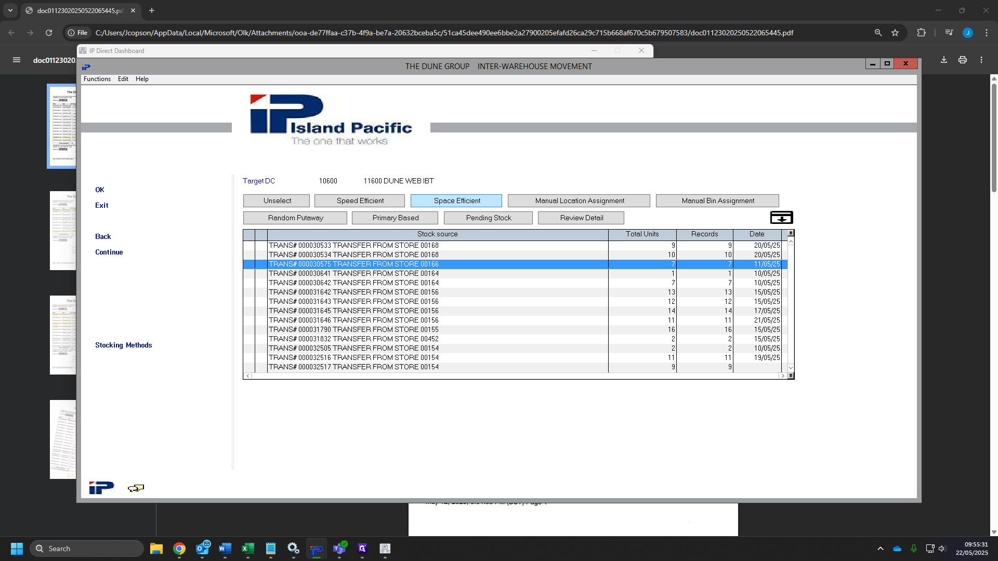The height and width of the screenshot is (561, 998).
Task: Click the Pending Stock button
Action: [488, 218]
